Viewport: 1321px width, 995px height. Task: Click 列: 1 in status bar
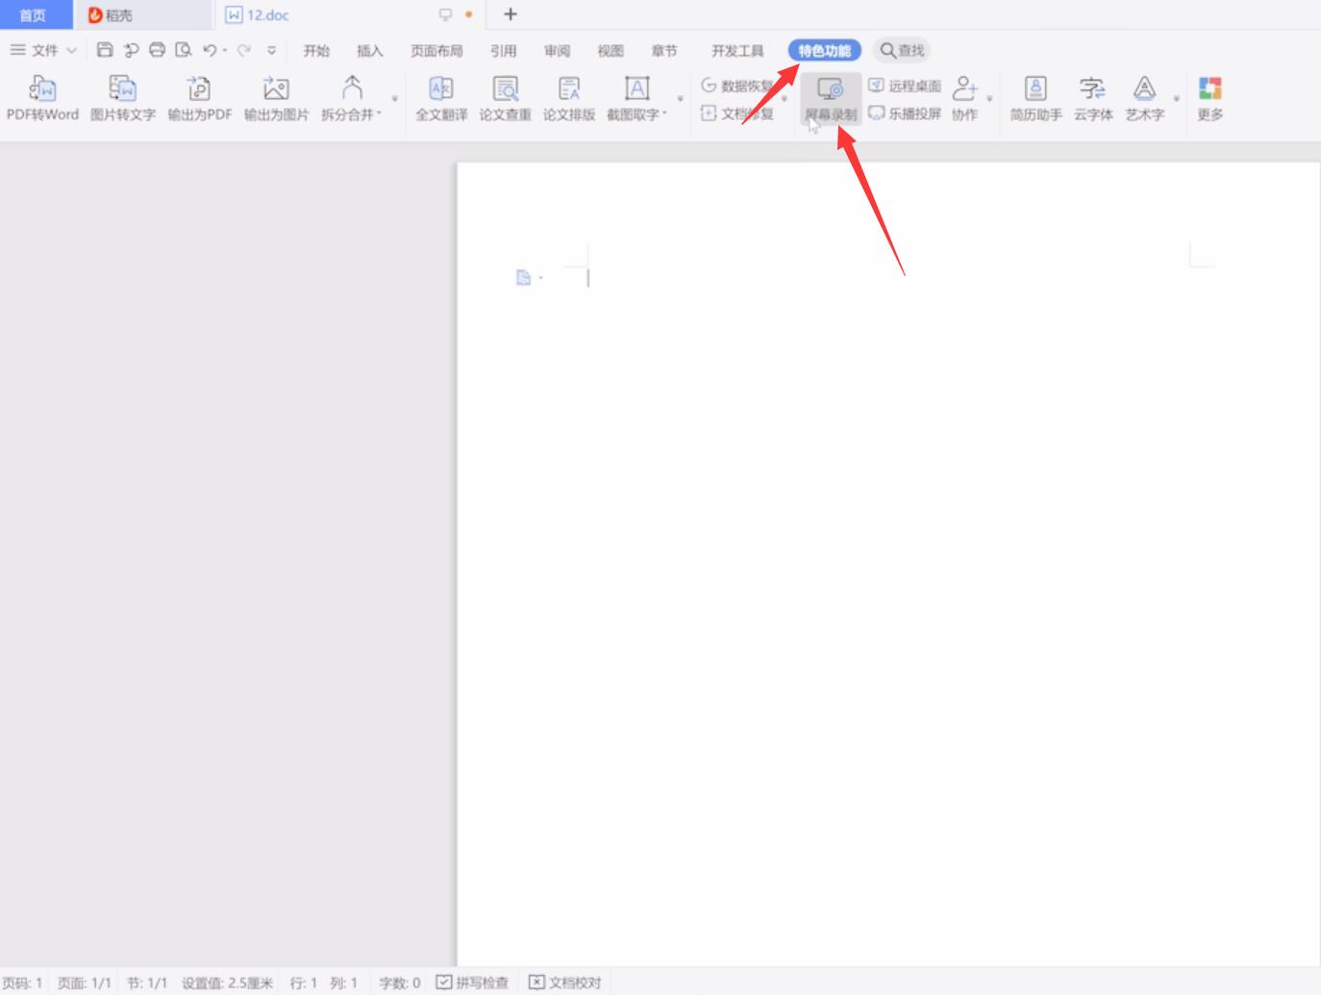point(344,983)
